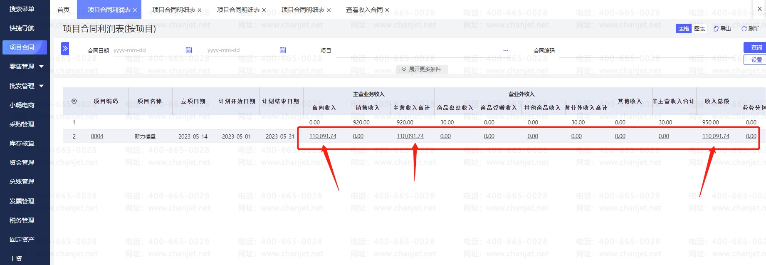Click the 项目名称 column header
766x265 pixels.
[150, 101]
